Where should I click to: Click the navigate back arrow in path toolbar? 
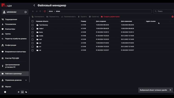33,11
